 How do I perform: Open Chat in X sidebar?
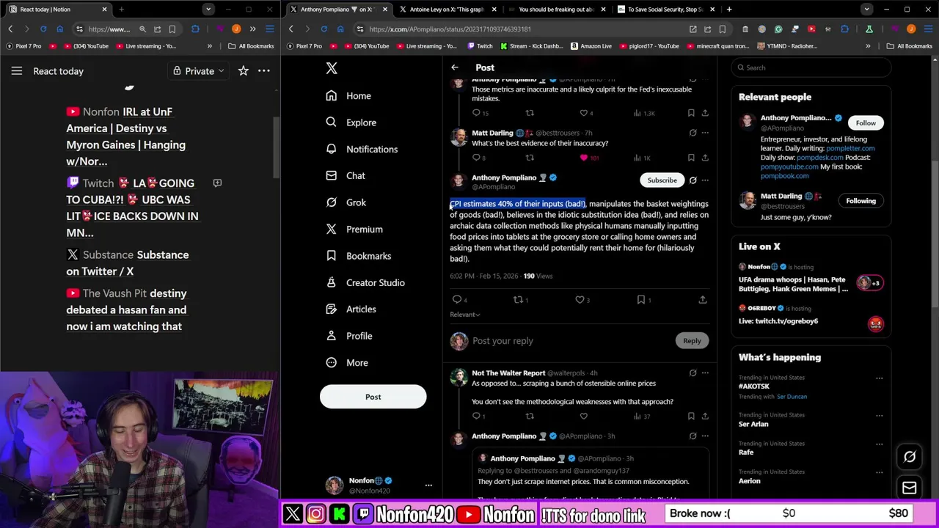346,176
